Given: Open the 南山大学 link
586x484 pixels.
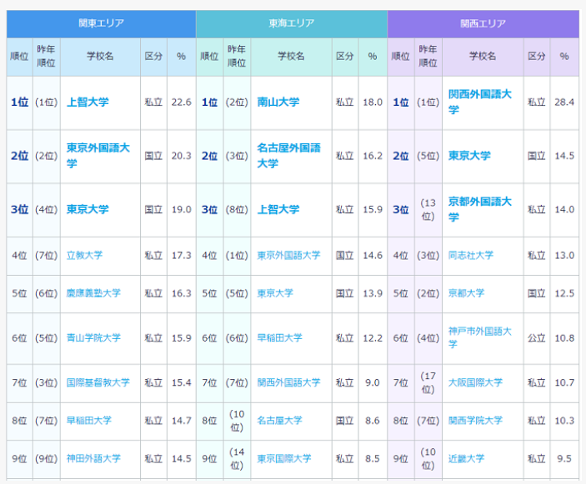Looking at the screenshot, I should 278,102.
